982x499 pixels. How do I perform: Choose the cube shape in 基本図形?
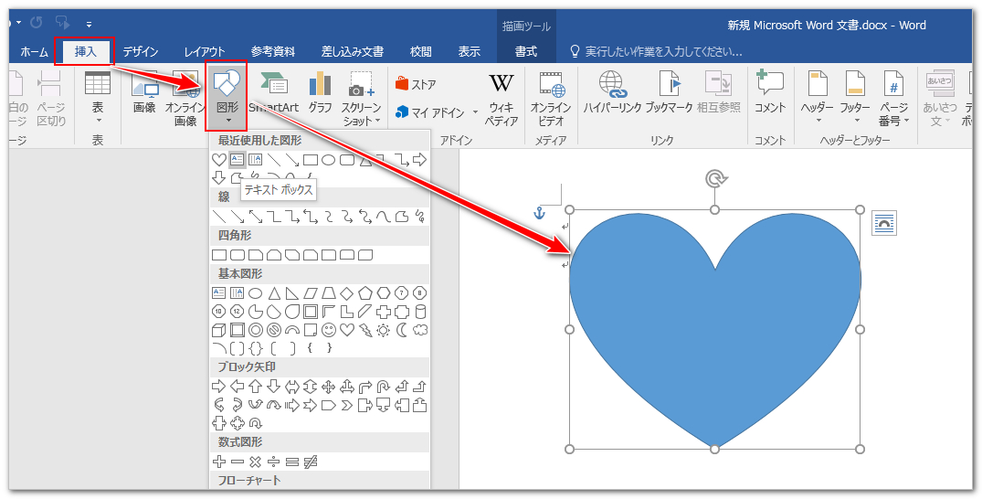(218, 330)
